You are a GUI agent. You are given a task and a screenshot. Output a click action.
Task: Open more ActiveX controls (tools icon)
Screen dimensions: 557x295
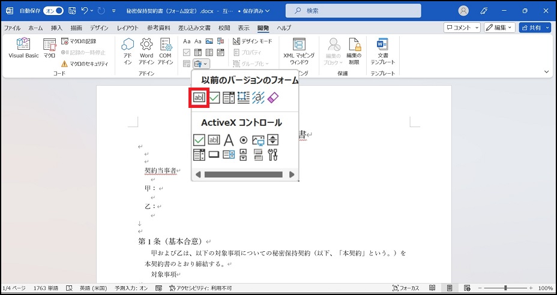pyautogui.click(x=273, y=155)
